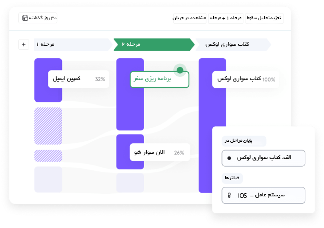324x228 pixels.
Task: Select the مرحله ۱ + مرحله tab
Action: [226, 18]
